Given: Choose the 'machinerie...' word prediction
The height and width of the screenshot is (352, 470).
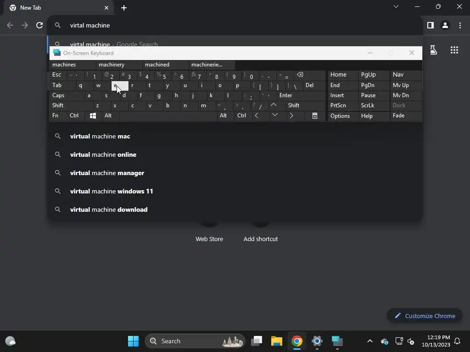Looking at the screenshot, I should click(212, 65).
